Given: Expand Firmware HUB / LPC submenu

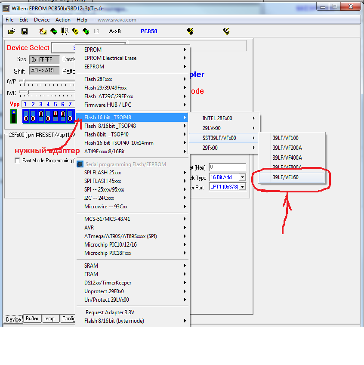Looking at the screenshot, I should 133,105.
